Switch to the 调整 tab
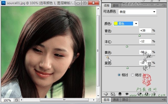This screenshot has width=168, height=104. pos(107,6)
